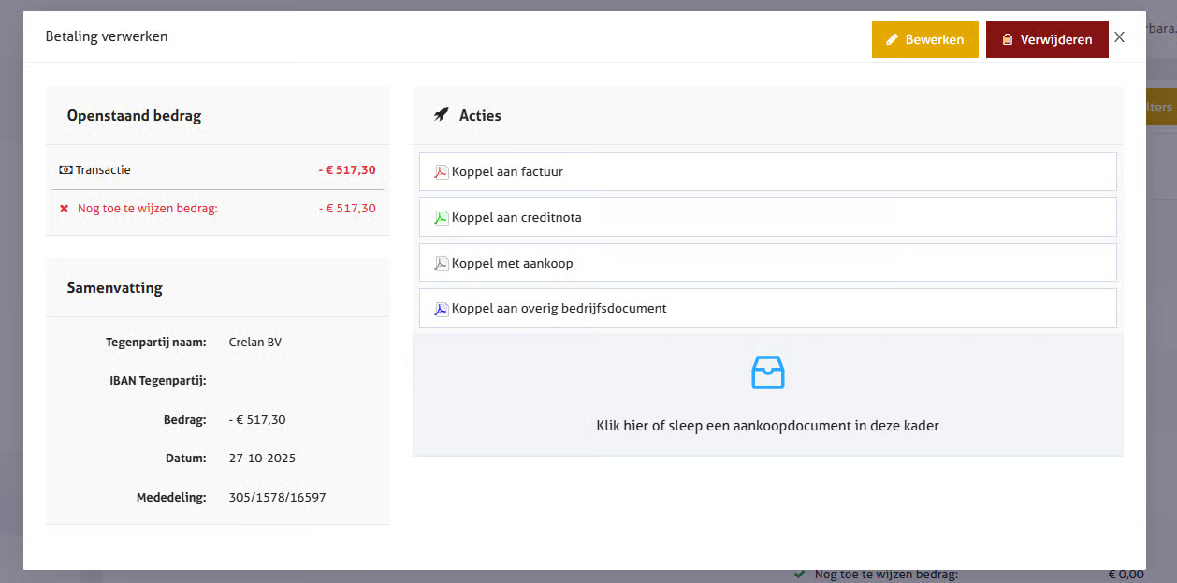This screenshot has height=583, width=1177.
Task: Click the blue inbox tray upload icon
Action: coord(767,372)
